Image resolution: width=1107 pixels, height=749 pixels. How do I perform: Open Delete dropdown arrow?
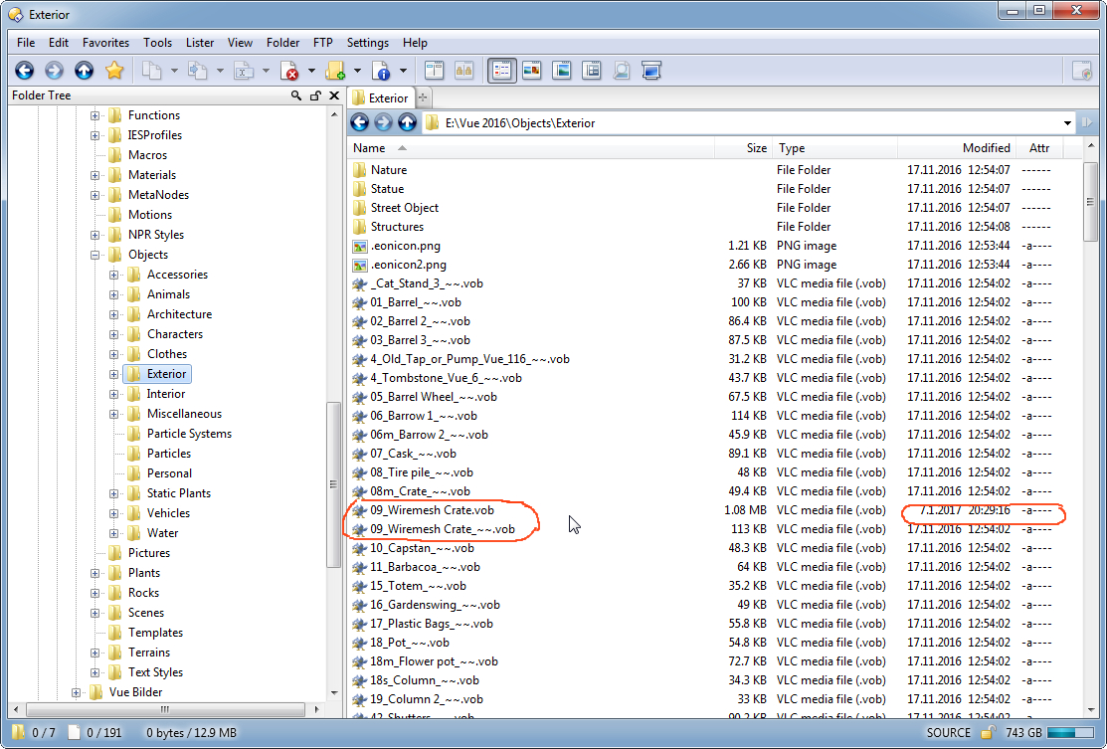click(x=311, y=71)
